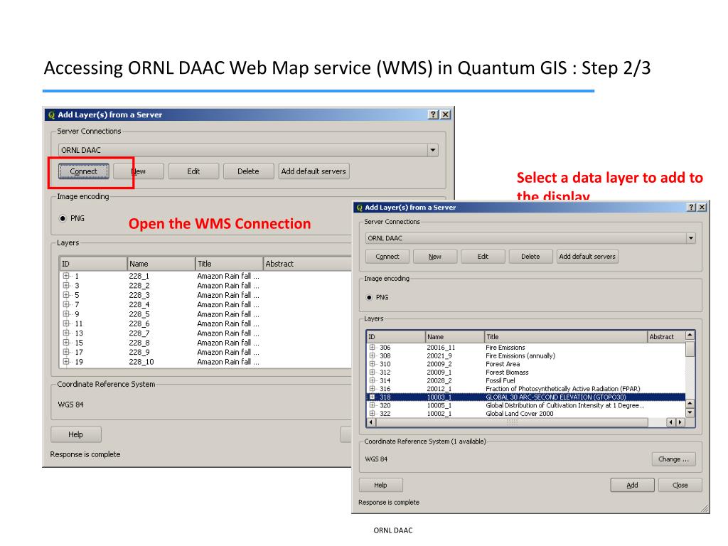Click Title column header in front dialog

565,336
